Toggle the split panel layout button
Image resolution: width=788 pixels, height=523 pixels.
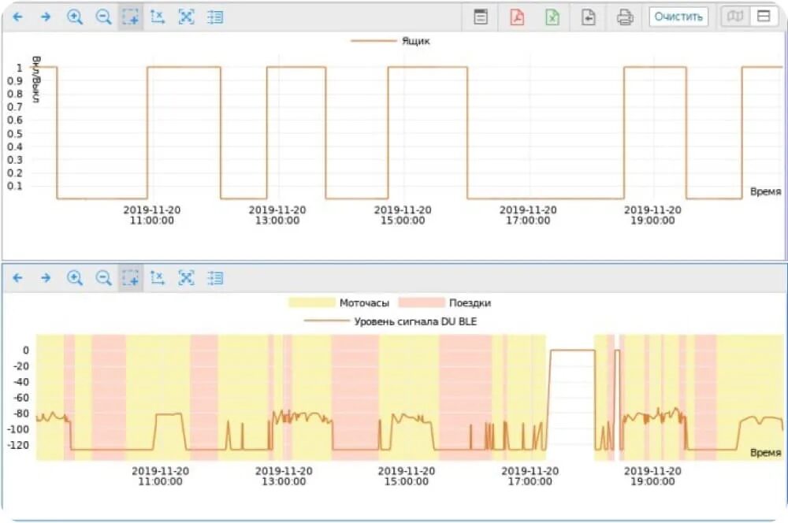coord(763,17)
